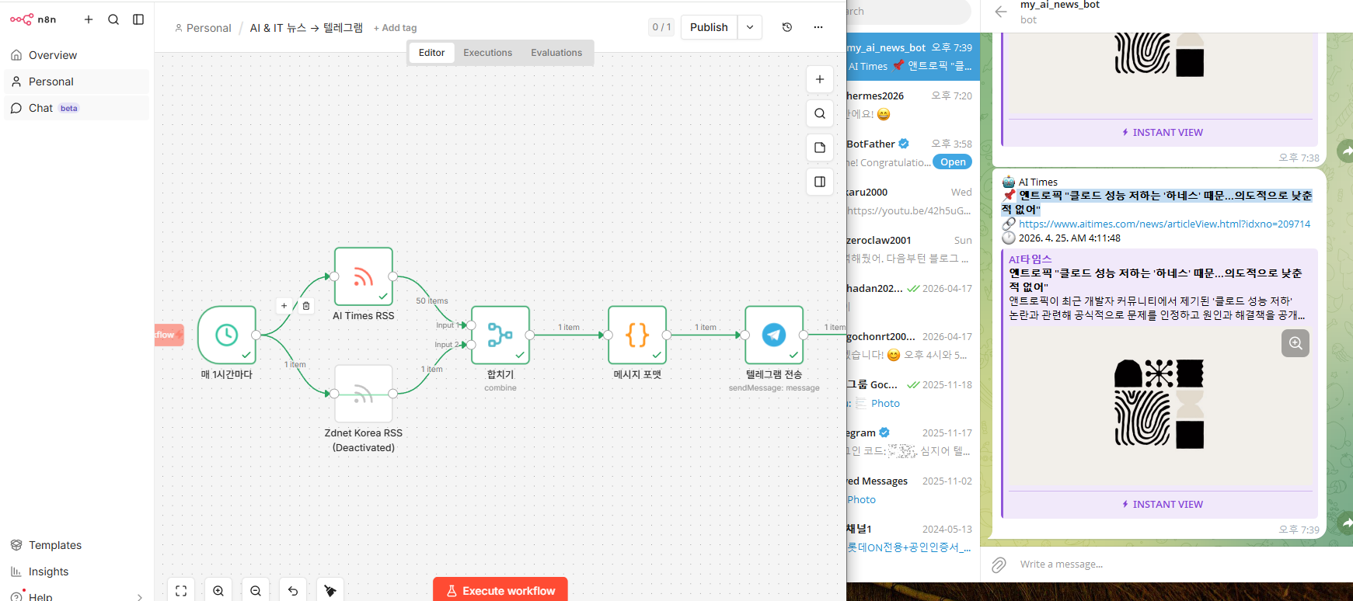
Task: Click Telegram search box
Action: [x=908, y=12]
